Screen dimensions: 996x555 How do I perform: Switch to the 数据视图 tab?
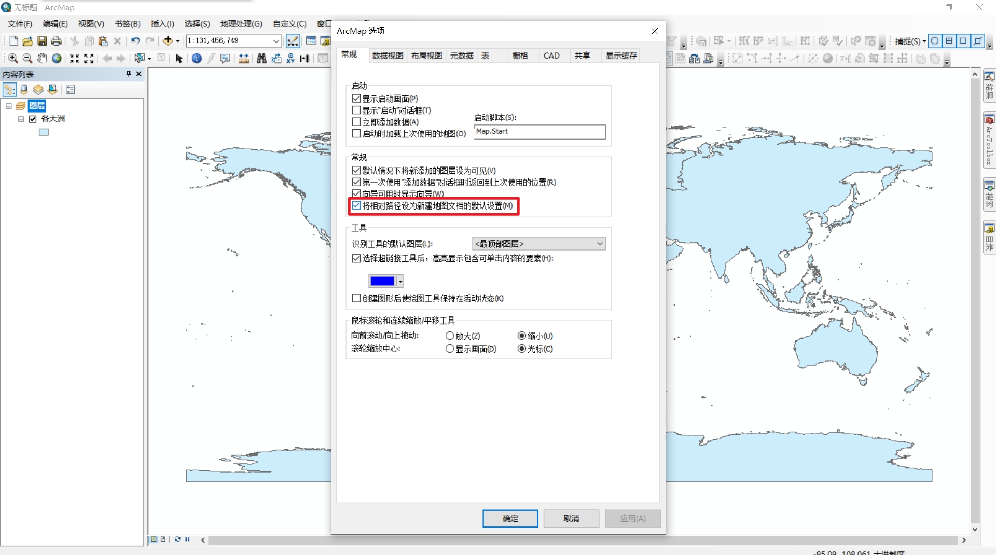pos(388,55)
